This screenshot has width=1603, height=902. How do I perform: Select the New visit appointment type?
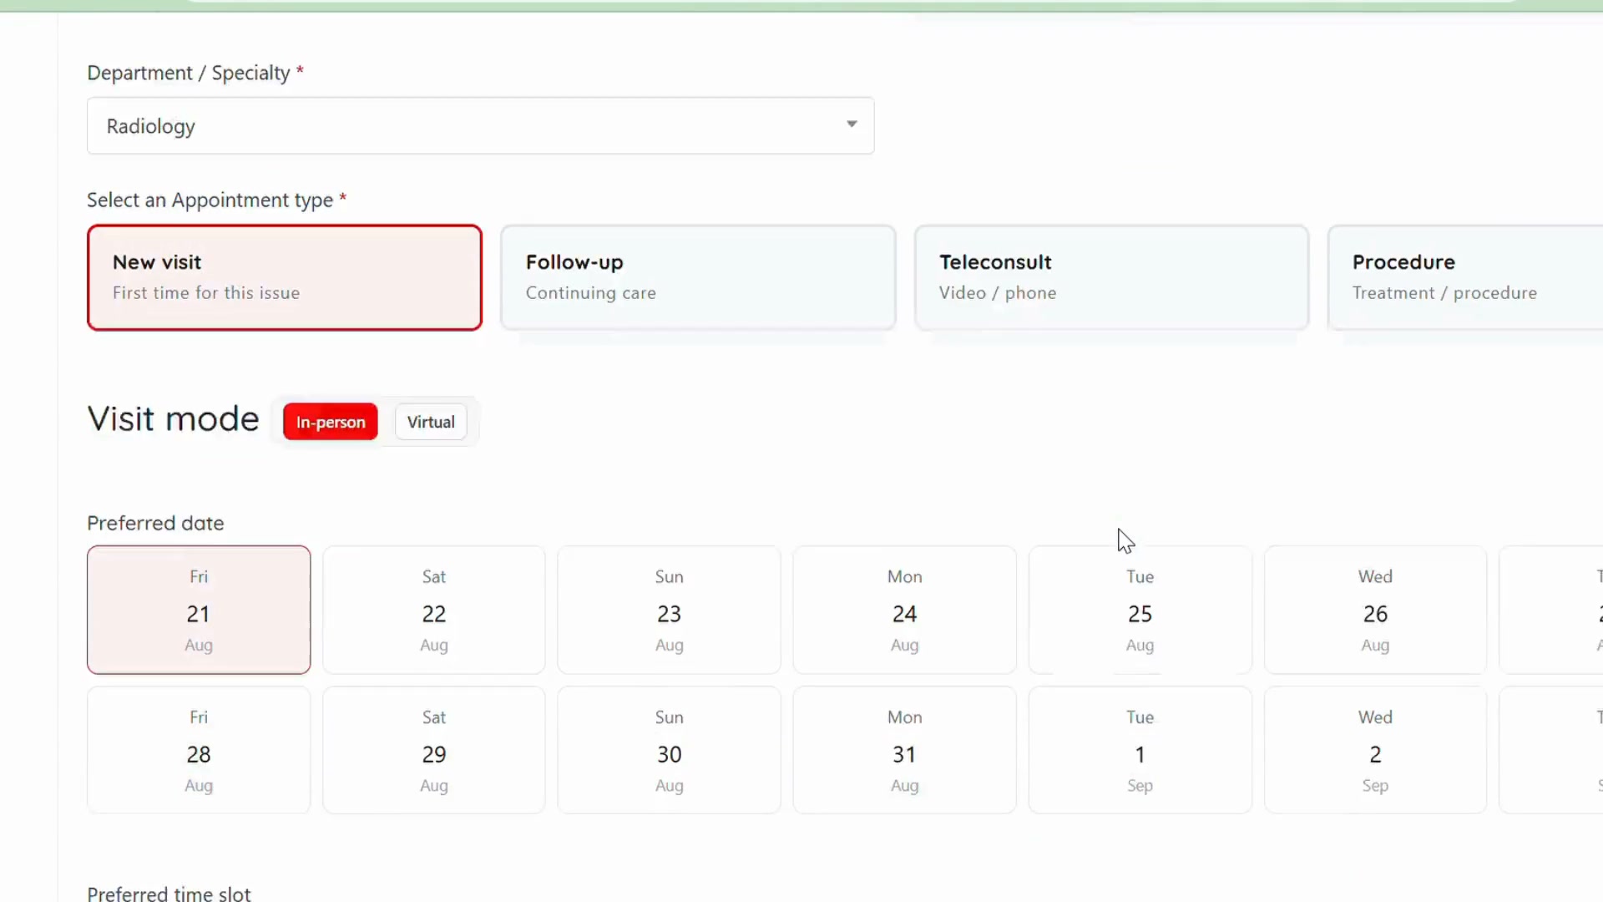(x=285, y=277)
